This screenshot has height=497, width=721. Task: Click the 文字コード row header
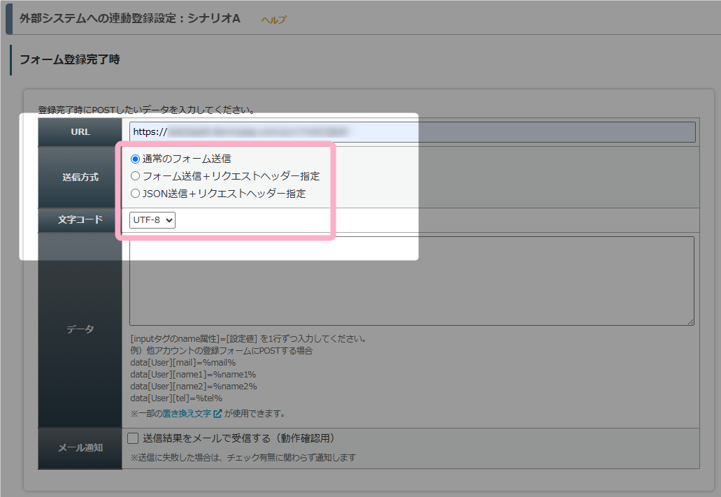point(80,219)
